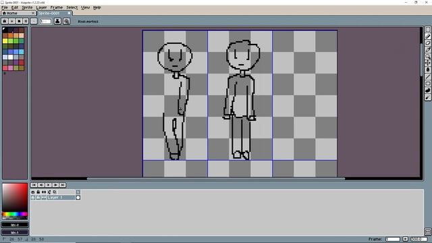This screenshot has height=243, width=432.
Task: Click the palette edit lock icon
Action: tap(5, 21)
